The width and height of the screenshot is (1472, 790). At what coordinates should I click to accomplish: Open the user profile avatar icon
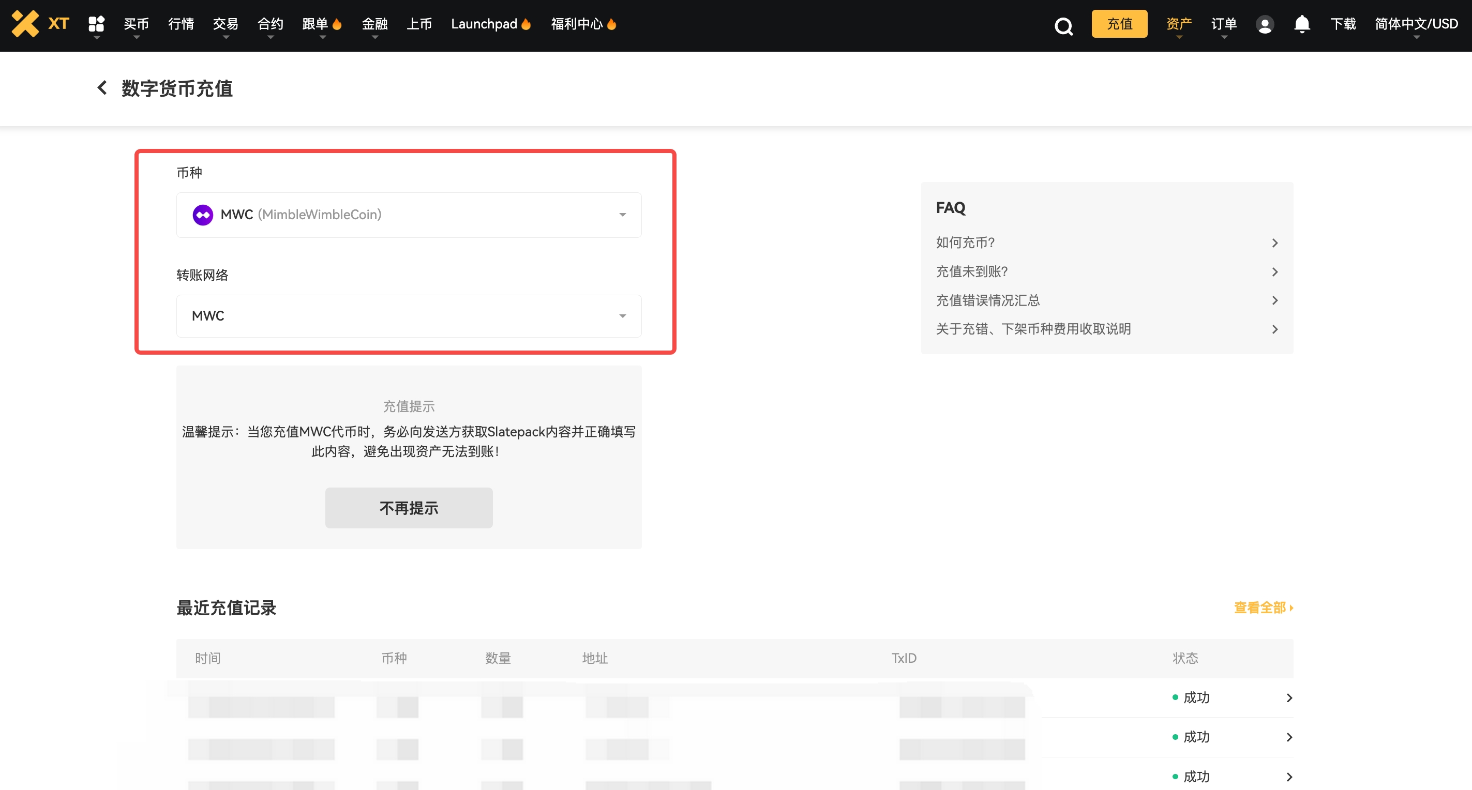(x=1265, y=25)
